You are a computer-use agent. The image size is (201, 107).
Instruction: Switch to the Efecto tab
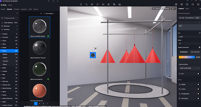[x=187, y=8]
